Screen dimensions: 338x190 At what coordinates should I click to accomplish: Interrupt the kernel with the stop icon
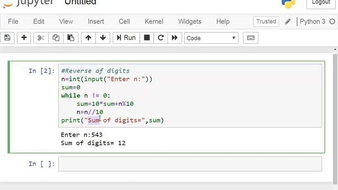pos(147,38)
